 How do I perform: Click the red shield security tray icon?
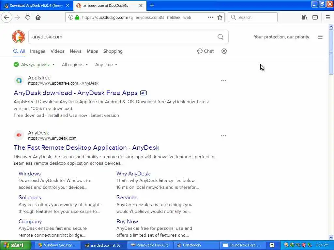(304, 245)
